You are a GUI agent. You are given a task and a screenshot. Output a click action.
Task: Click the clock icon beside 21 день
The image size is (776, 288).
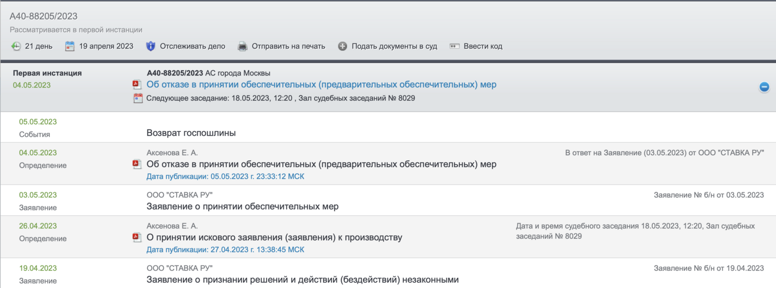click(x=16, y=47)
